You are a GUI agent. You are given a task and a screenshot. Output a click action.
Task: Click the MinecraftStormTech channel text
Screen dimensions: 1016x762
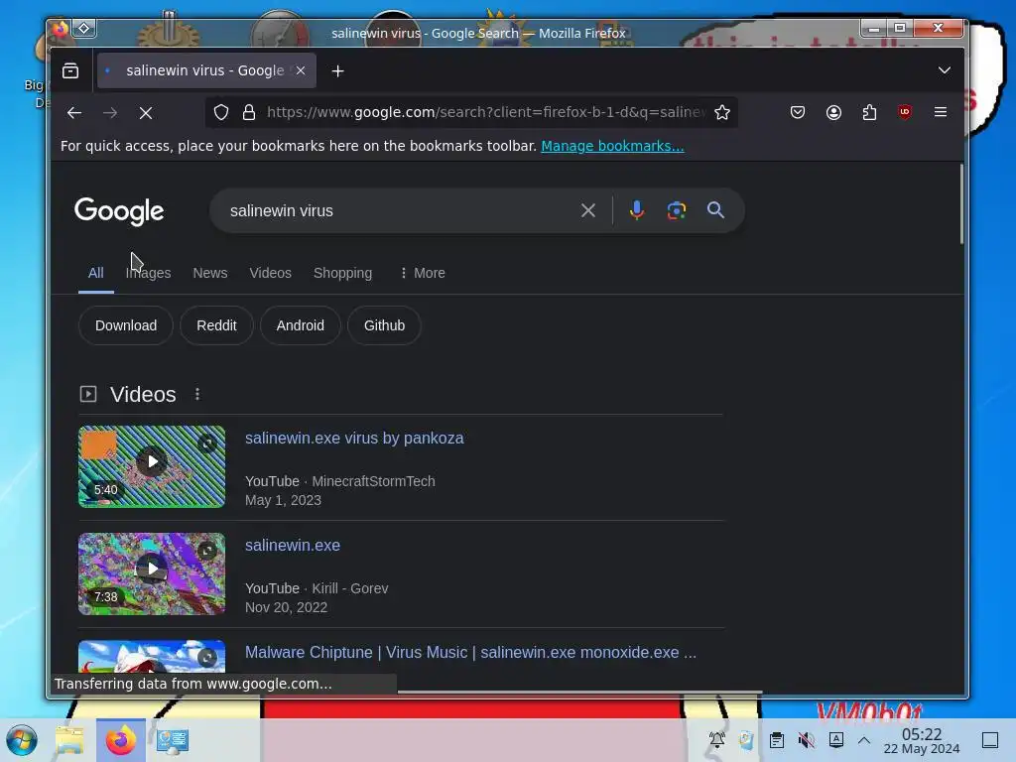[373, 481]
